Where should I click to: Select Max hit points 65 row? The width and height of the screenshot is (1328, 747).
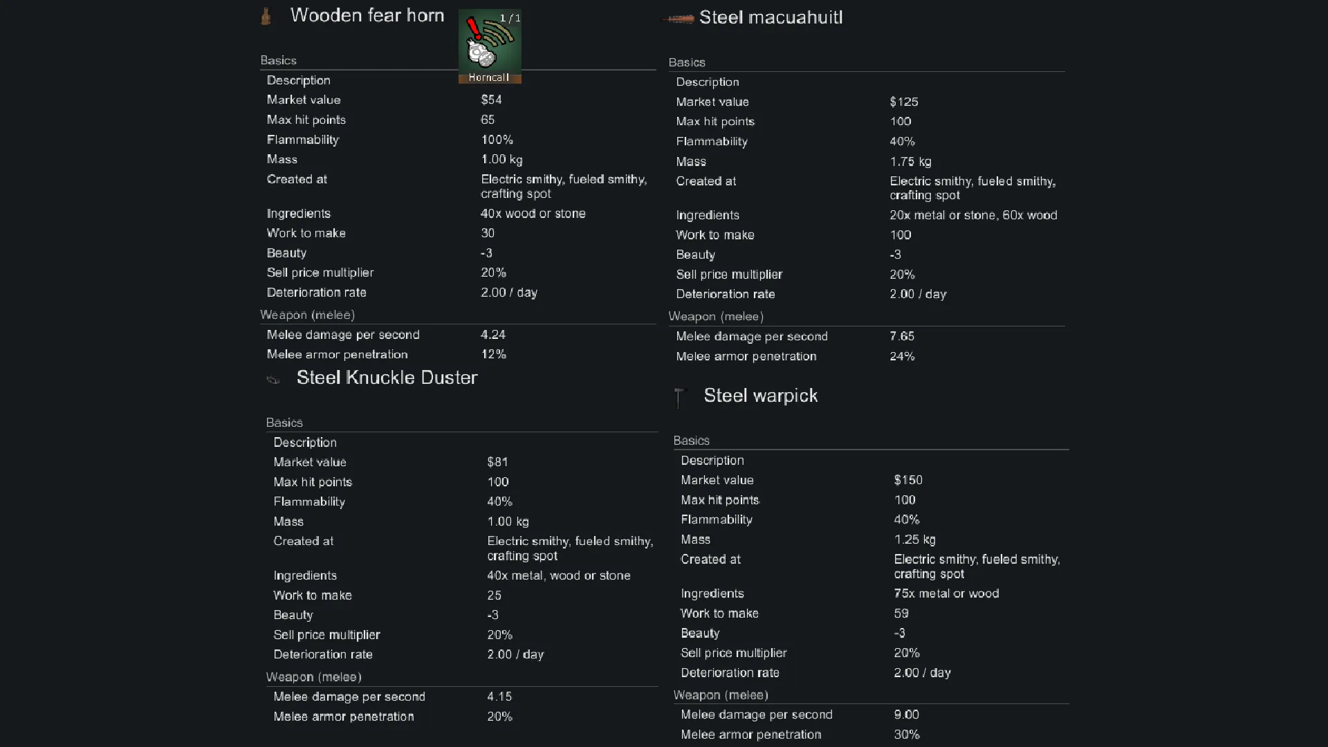pyautogui.click(x=458, y=120)
